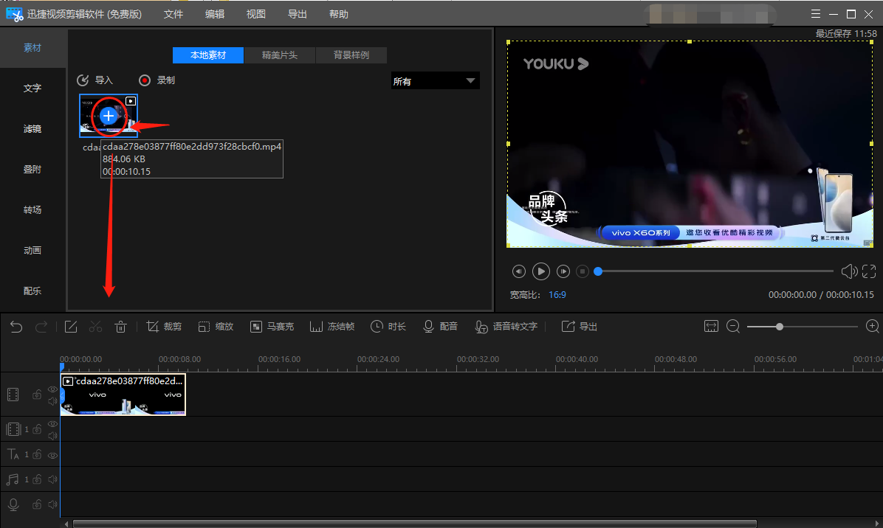Click the 录制 record button
This screenshot has width=883, height=528.
click(157, 80)
